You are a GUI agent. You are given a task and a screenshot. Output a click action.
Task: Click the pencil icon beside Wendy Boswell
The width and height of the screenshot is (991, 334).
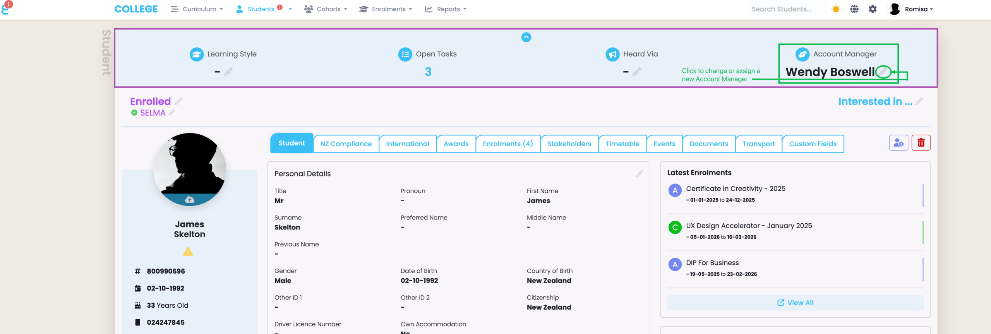tap(883, 72)
